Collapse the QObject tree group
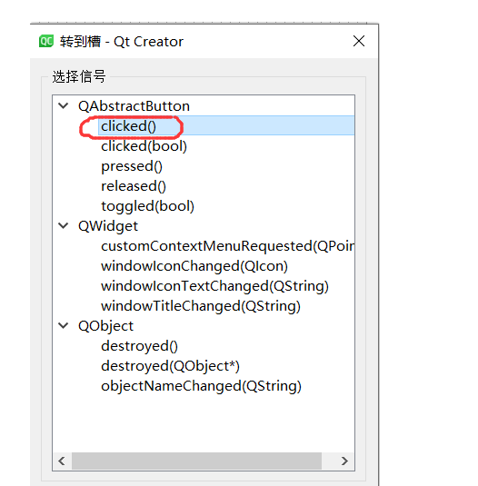This screenshot has width=478, height=486. pyautogui.click(x=64, y=326)
